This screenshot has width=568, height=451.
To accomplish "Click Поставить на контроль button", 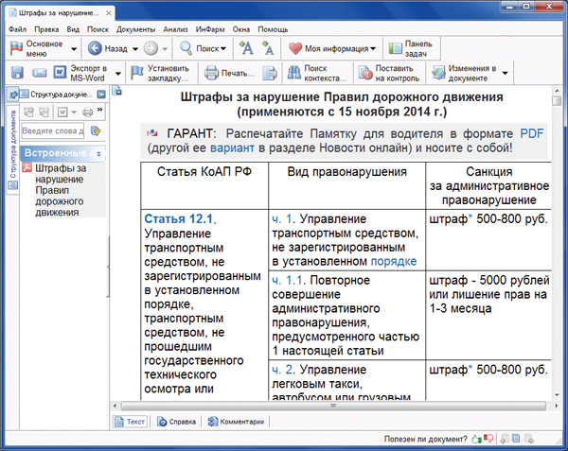I will pyautogui.click(x=386, y=74).
